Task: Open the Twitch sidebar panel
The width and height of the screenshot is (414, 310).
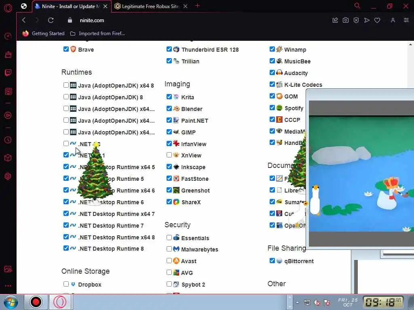Action: [8, 73]
